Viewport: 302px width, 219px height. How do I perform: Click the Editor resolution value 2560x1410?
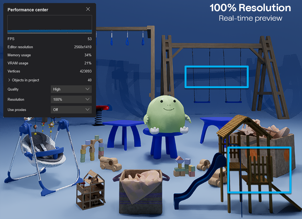tap(83, 47)
